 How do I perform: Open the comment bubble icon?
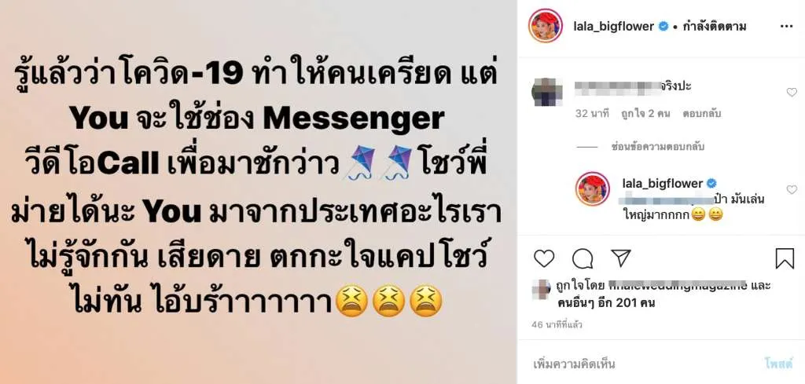click(x=583, y=259)
